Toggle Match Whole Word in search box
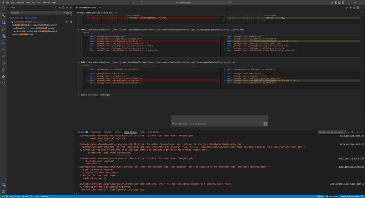 (x=67, y=13)
